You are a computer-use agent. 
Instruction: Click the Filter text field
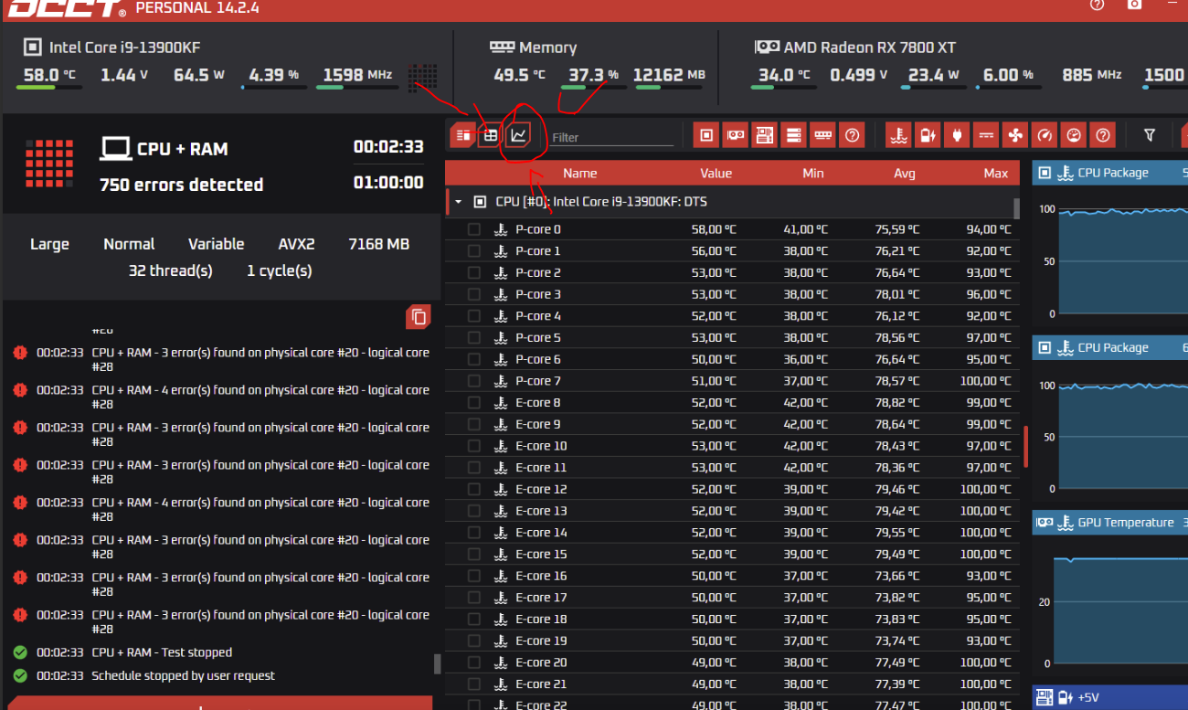pyautogui.click(x=611, y=137)
